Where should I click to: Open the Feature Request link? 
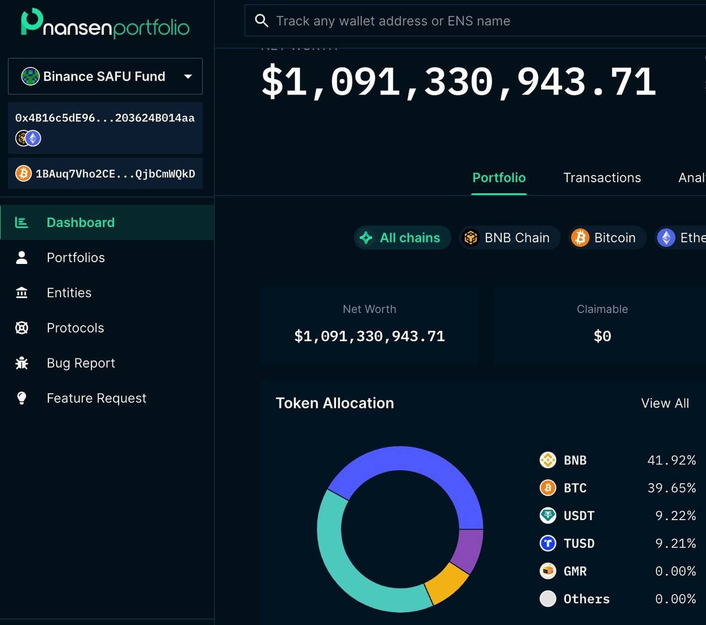[107, 398]
